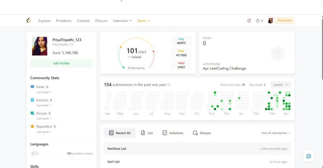
Task: Switch to the Solutions tab
Action: (173, 133)
